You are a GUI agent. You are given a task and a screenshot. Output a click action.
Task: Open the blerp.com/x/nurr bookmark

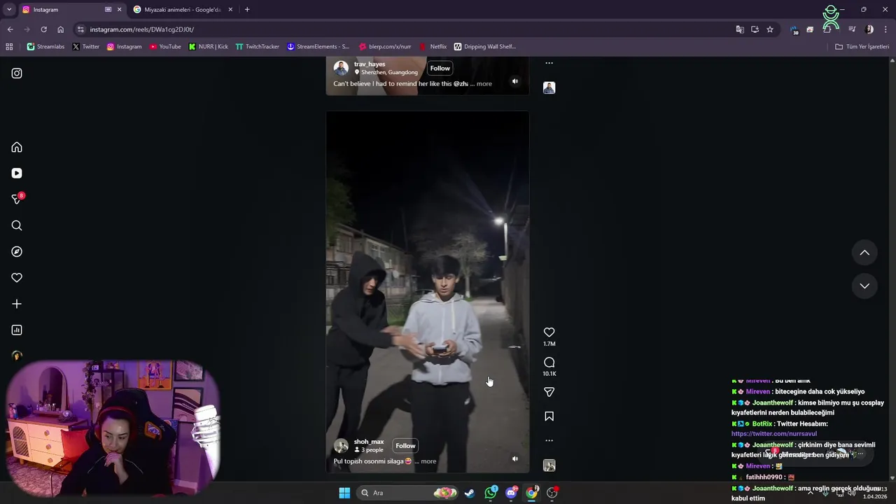coord(384,47)
